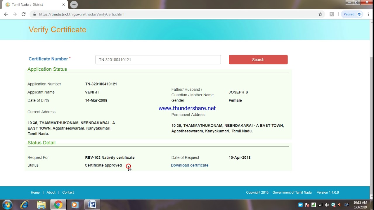The height and width of the screenshot is (210, 374).
Task: Open the Paused sync profile chip
Action: (352, 14)
